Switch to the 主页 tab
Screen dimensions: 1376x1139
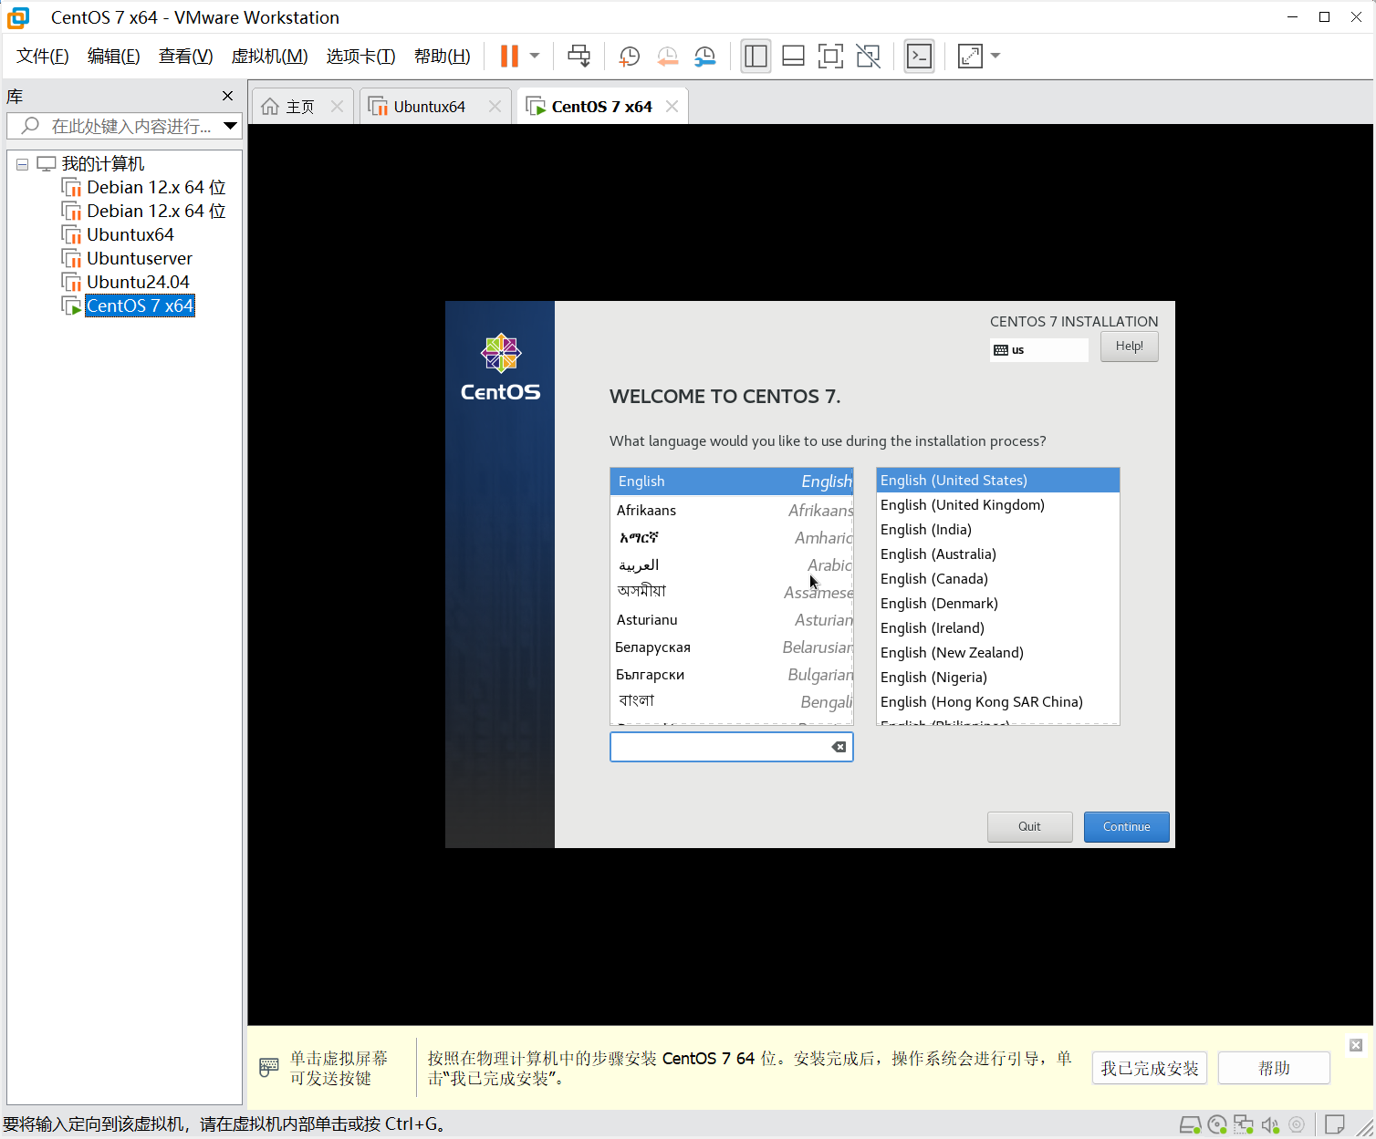coord(300,107)
